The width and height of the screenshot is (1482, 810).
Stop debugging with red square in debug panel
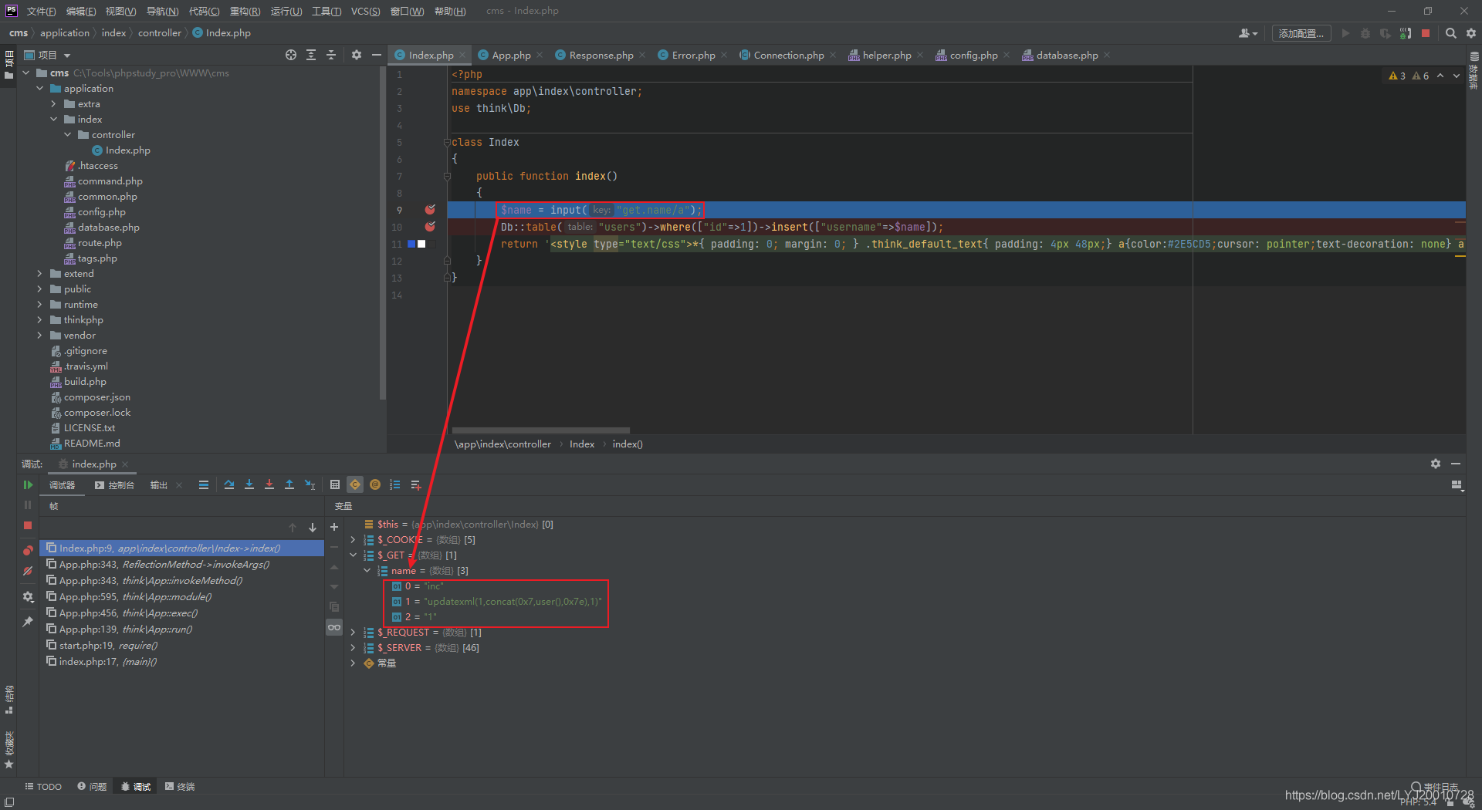pyautogui.click(x=28, y=525)
